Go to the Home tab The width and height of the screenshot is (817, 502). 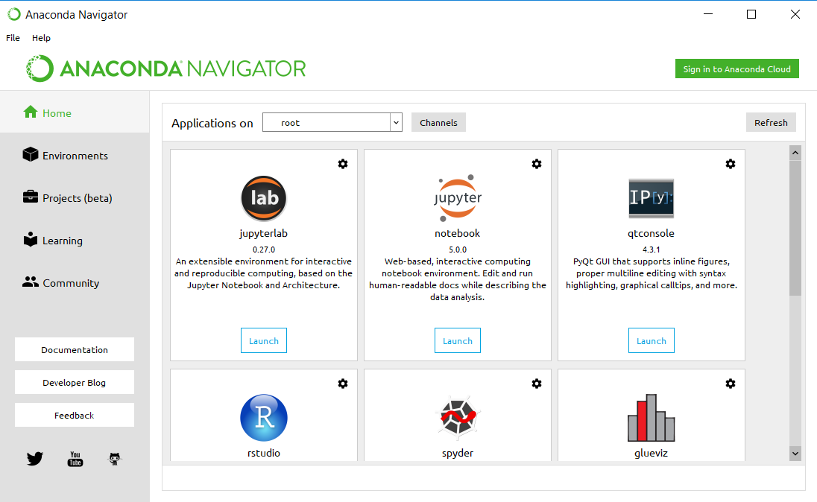click(x=75, y=112)
